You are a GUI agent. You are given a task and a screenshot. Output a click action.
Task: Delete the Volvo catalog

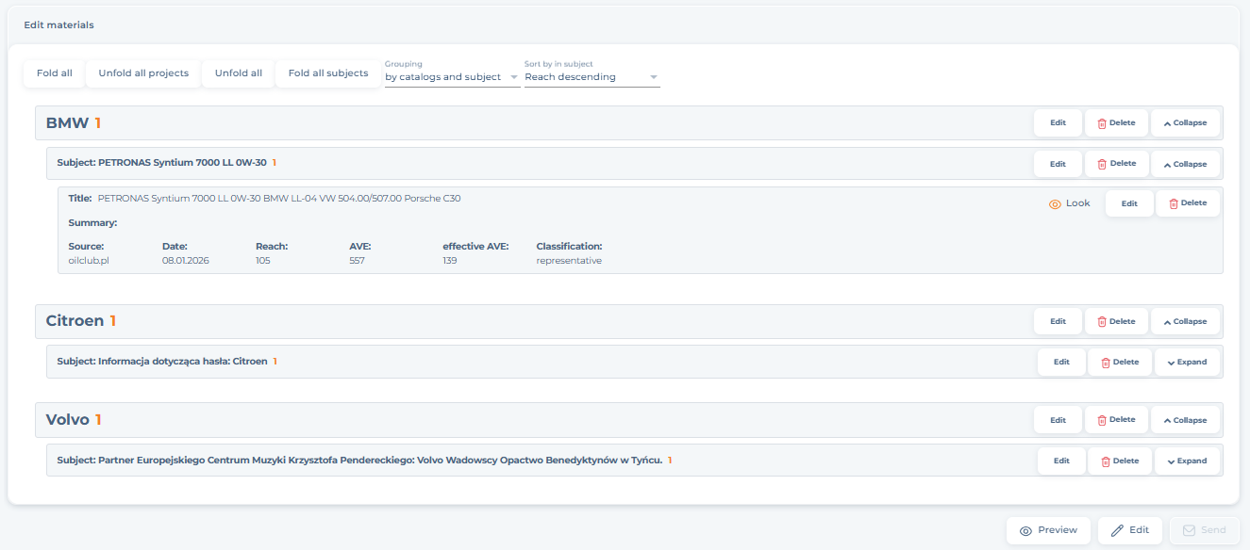click(1116, 420)
